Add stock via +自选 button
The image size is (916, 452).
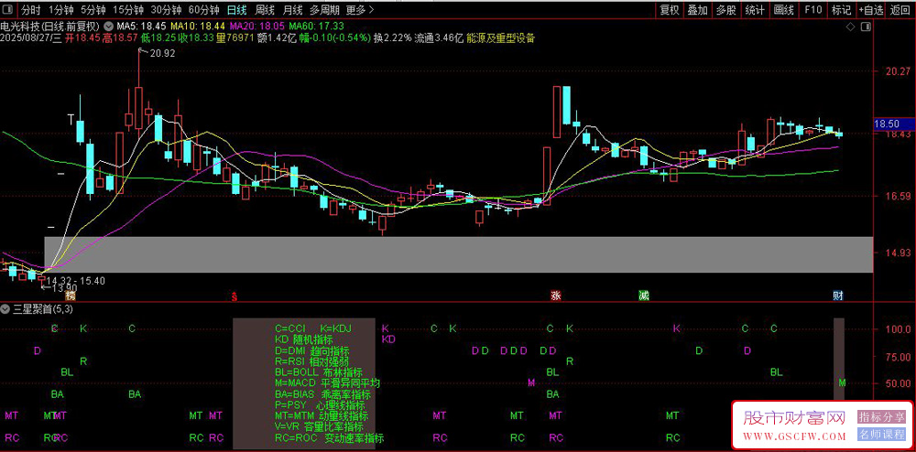tap(871, 10)
